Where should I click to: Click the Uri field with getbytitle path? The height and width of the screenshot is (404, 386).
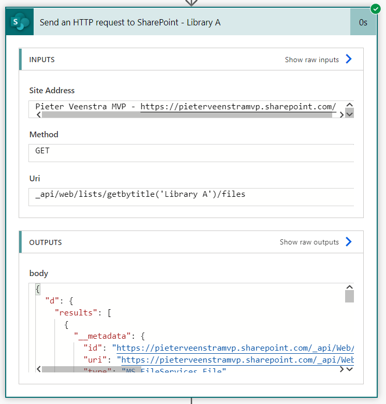click(x=191, y=197)
